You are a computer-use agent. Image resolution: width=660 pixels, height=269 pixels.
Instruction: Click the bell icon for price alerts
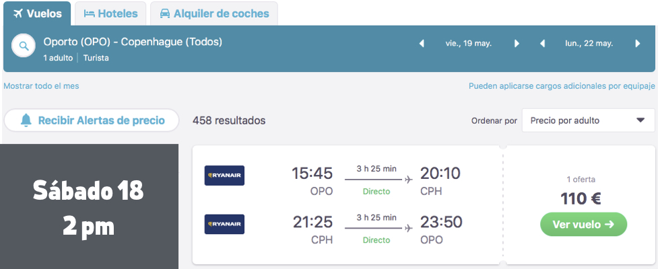pos(26,120)
